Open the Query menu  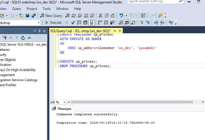pyautogui.click(x=17, y=9)
